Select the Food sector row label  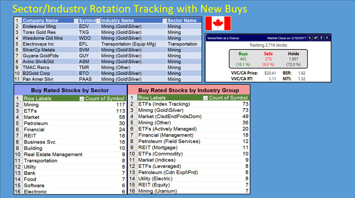[30, 179]
